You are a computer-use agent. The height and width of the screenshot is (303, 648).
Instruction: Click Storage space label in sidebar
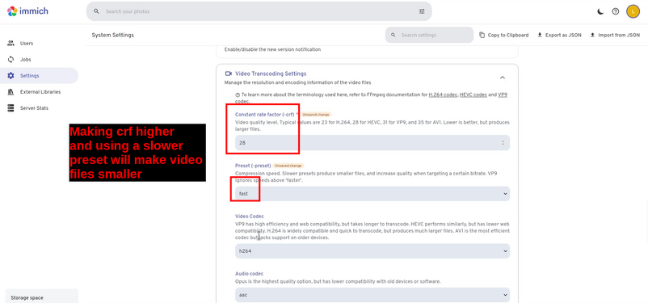click(27, 297)
